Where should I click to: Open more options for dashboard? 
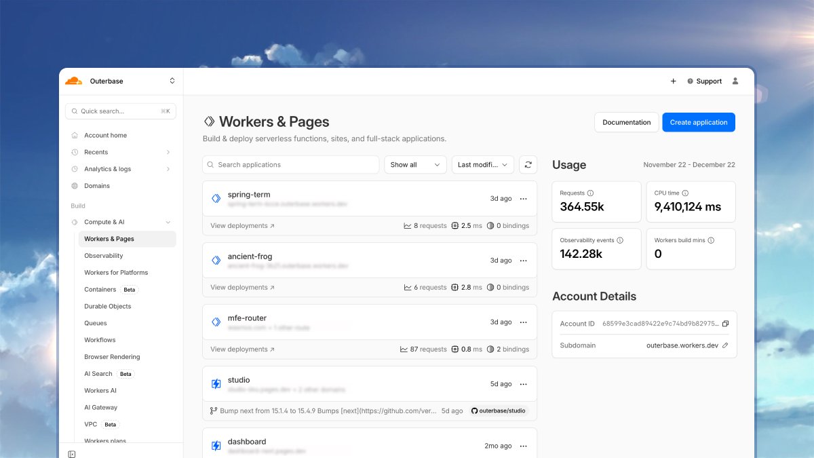tap(523, 446)
